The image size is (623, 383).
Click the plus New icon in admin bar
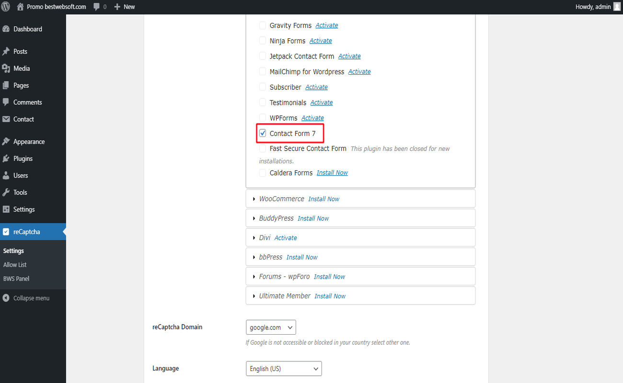(x=117, y=7)
